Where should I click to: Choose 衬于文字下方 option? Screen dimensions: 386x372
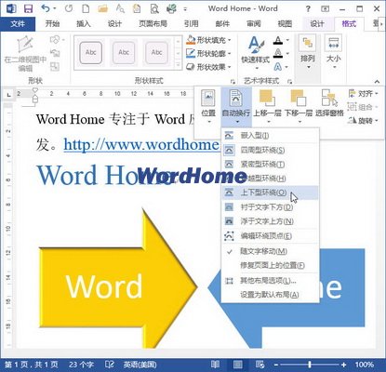point(270,206)
